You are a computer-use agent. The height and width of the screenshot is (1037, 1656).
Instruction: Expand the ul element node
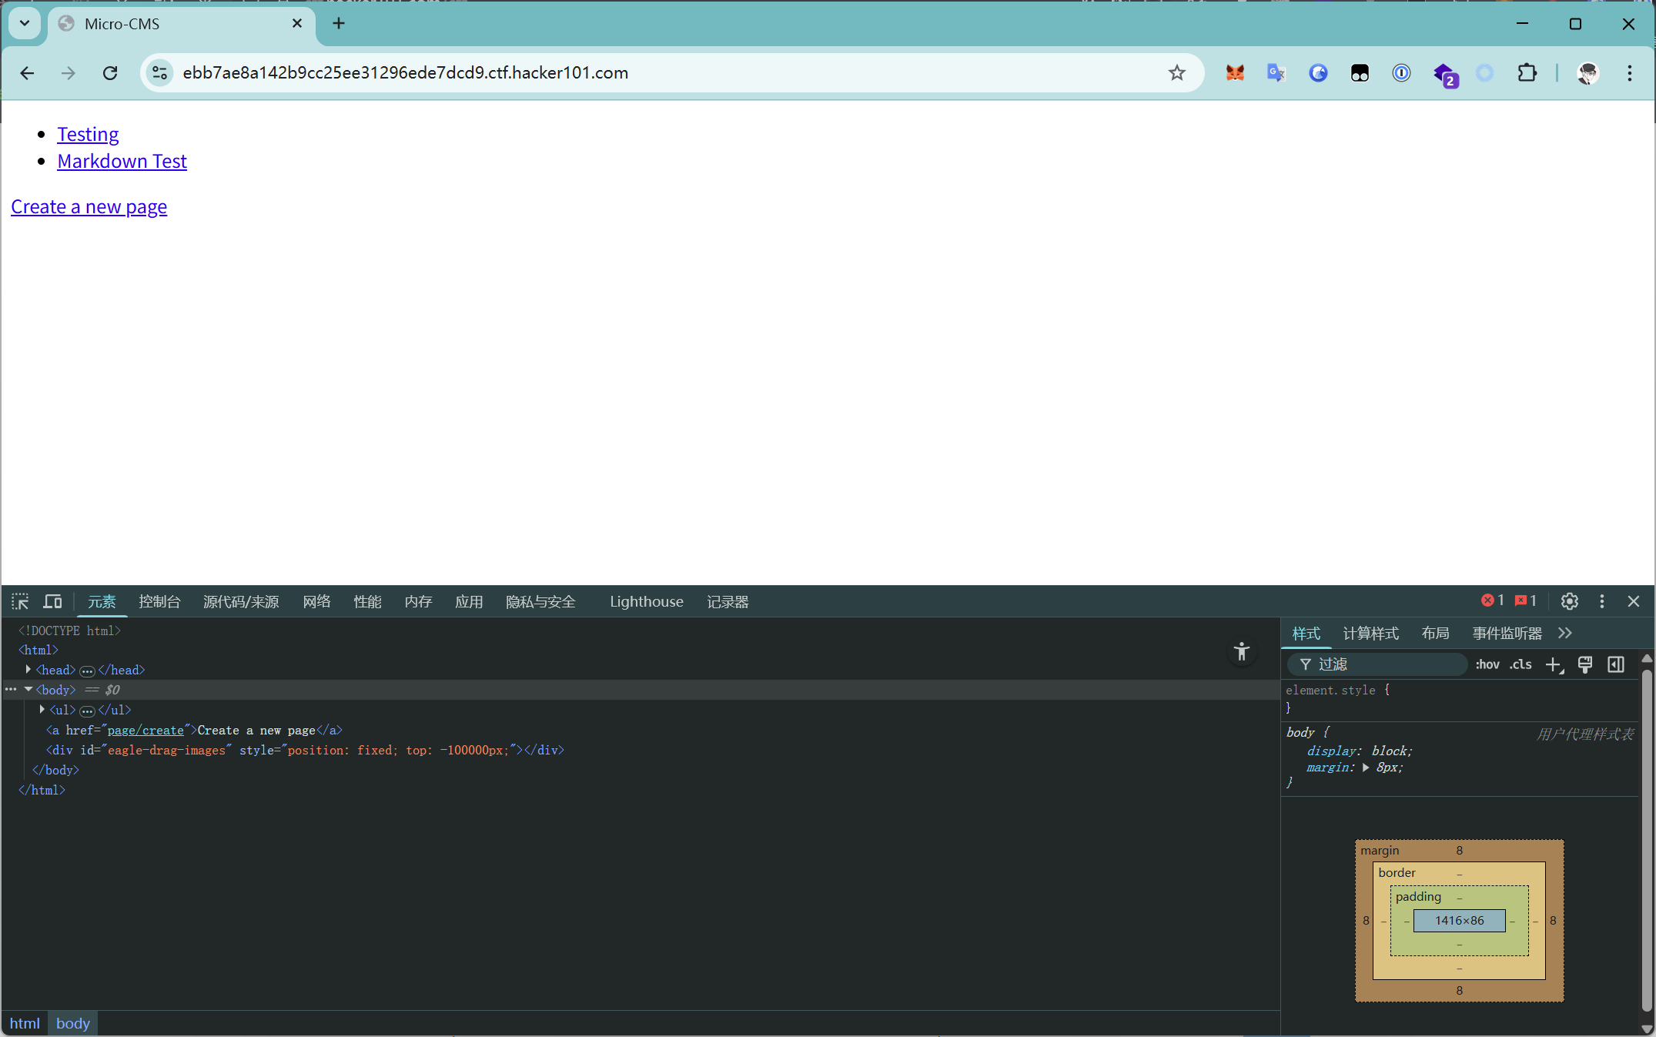[42, 710]
